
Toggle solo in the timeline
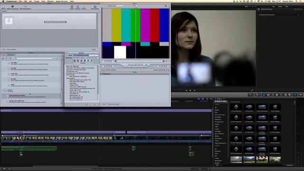pyautogui.click(x=207, y=99)
